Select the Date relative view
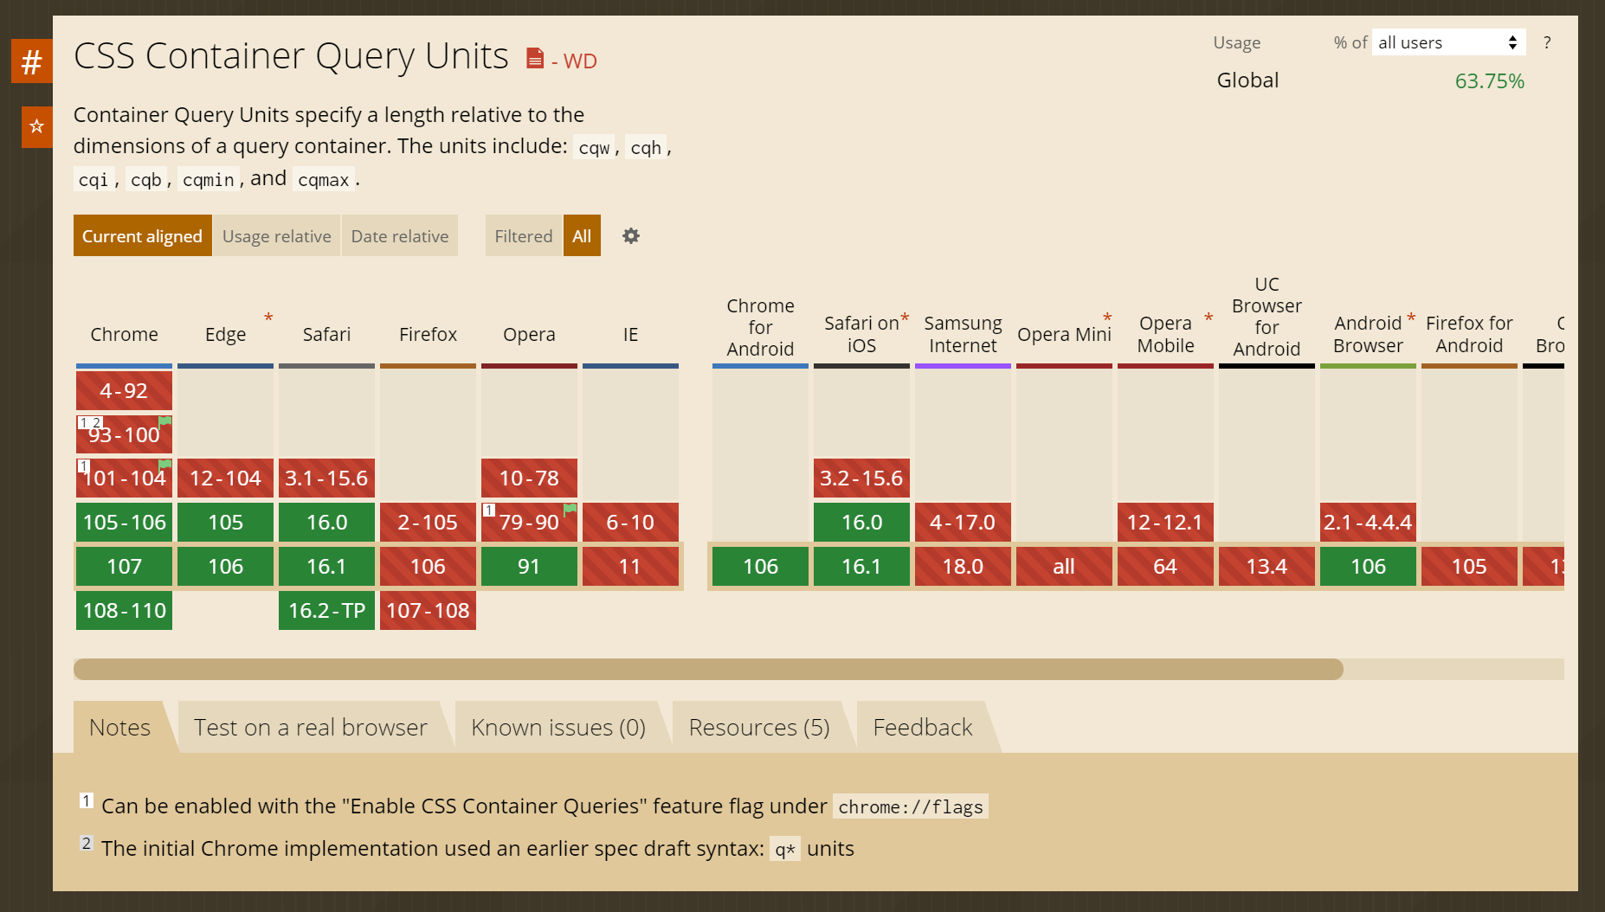1605x912 pixels. click(x=399, y=236)
